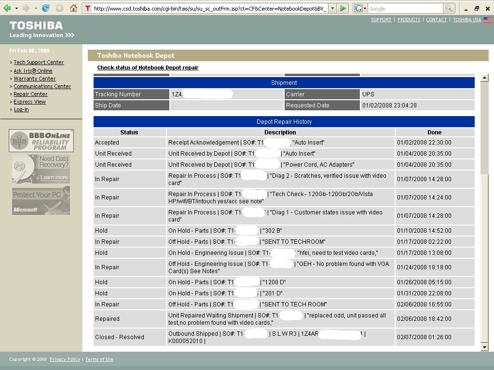The height and width of the screenshot is (370, 494).
Task: Click the Need Data Recovery banner
Action: click(41, 169)
